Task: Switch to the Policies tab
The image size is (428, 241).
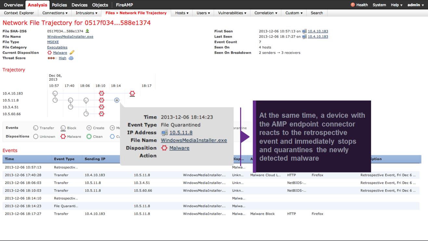Action: [x=59, y=5]
